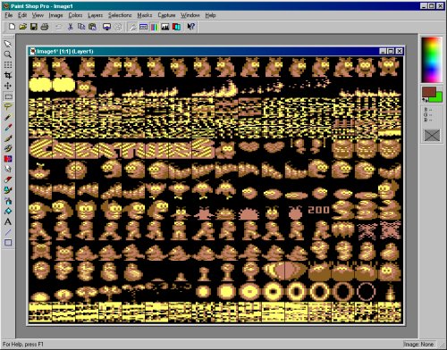This screenshot has height=350, width=447.
Task: Pick a color from rainbow palette
Action: click(x=432, y=60)
